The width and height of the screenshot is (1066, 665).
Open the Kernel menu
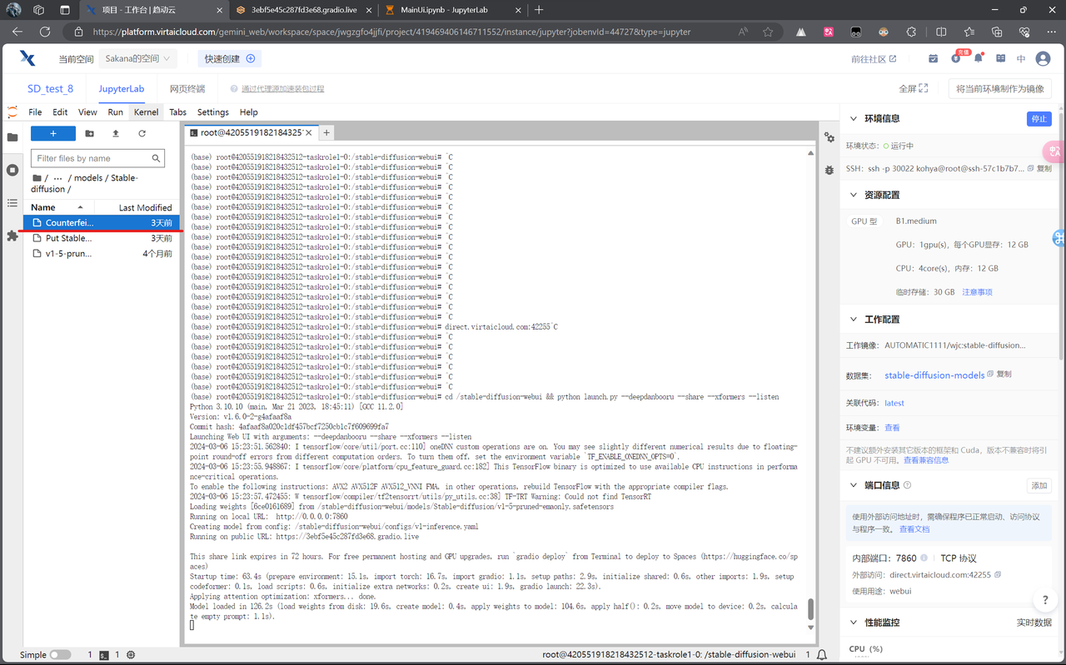tap(146, 112)
